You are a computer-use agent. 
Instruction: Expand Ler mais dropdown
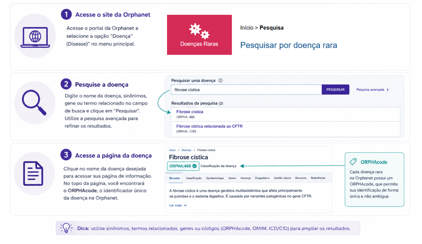point(178,205)
